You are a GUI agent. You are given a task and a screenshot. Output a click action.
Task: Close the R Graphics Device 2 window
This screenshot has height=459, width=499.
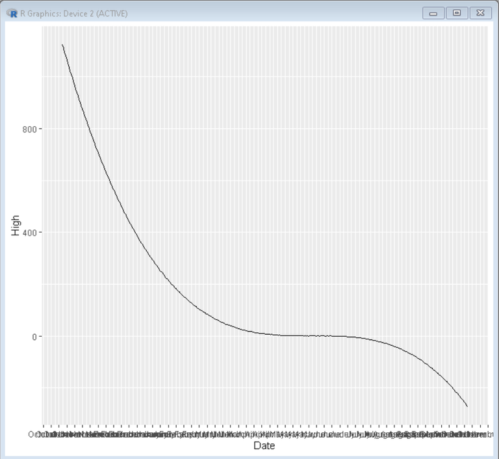coord(481,13)
